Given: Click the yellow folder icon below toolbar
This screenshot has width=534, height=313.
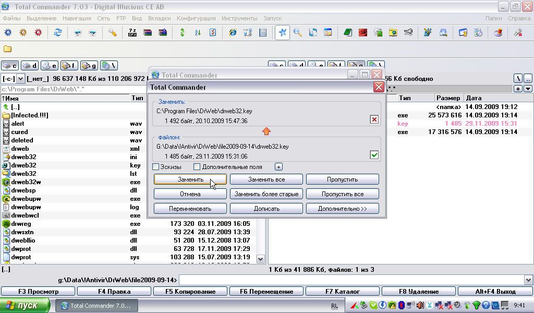Looking at the screenshot, I should (x=7, y=49).
